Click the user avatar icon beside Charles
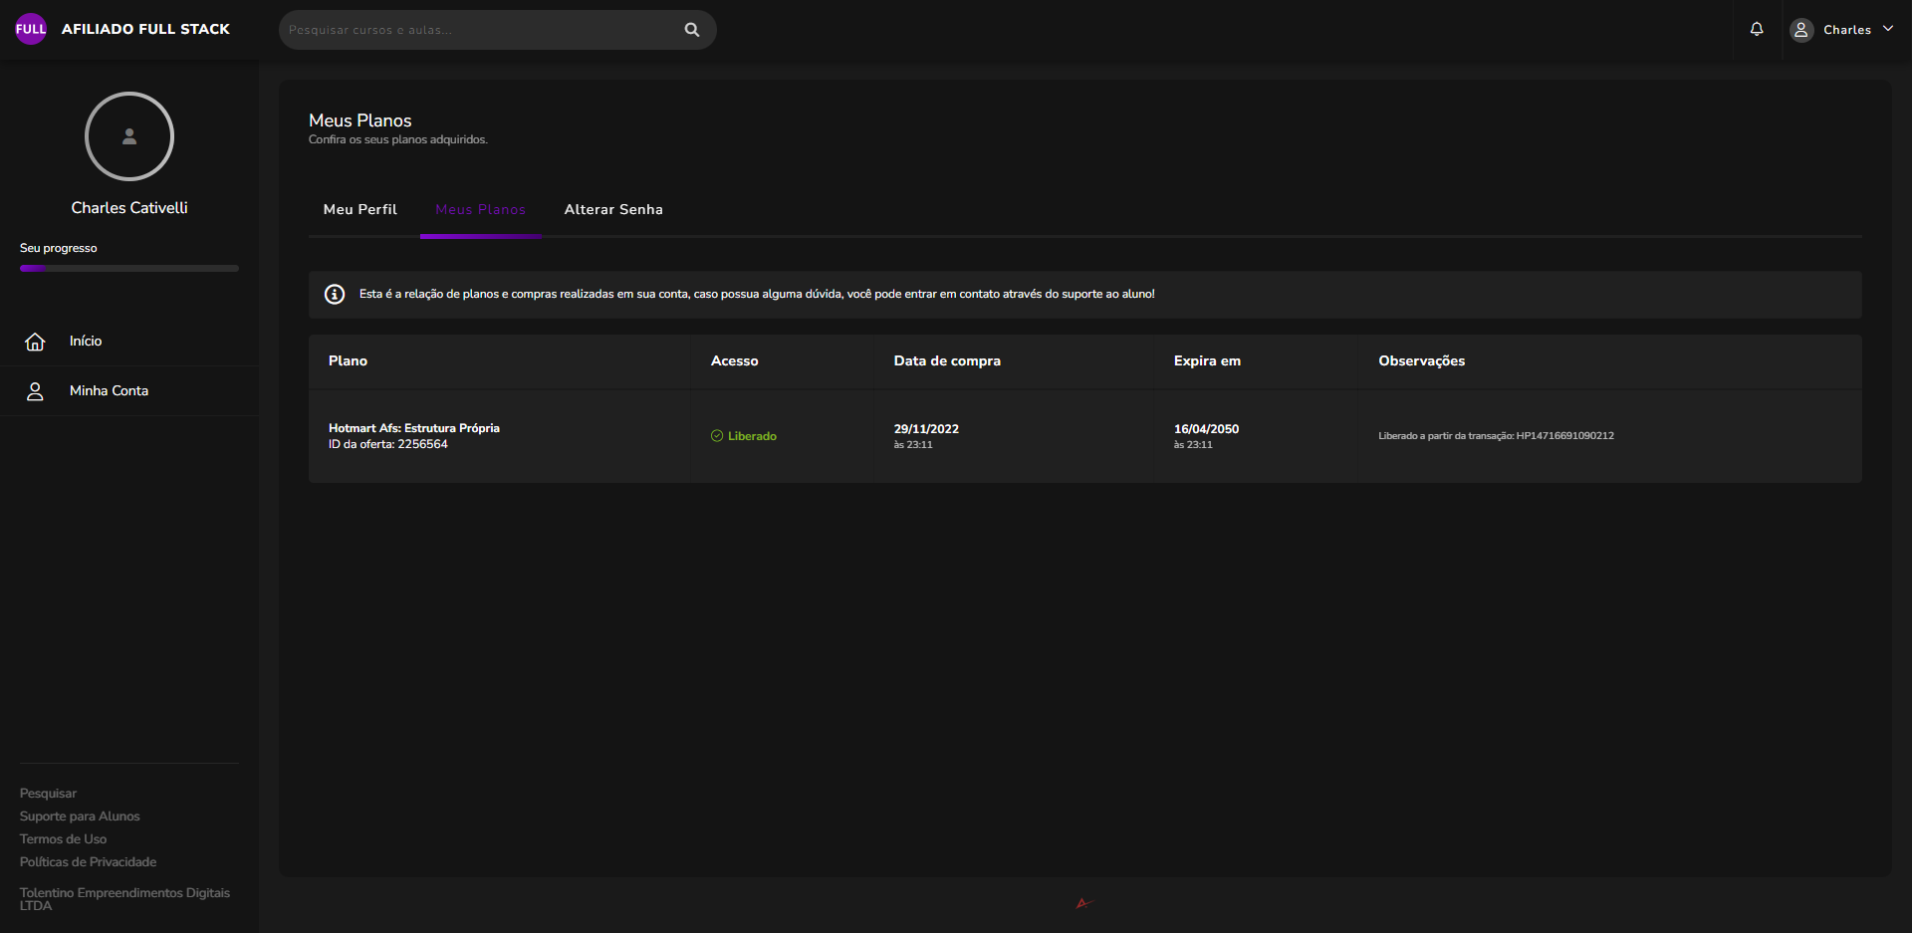The height and width of the screenshot is (933, 1912). pyautogui.click(x=1801, y=30)
